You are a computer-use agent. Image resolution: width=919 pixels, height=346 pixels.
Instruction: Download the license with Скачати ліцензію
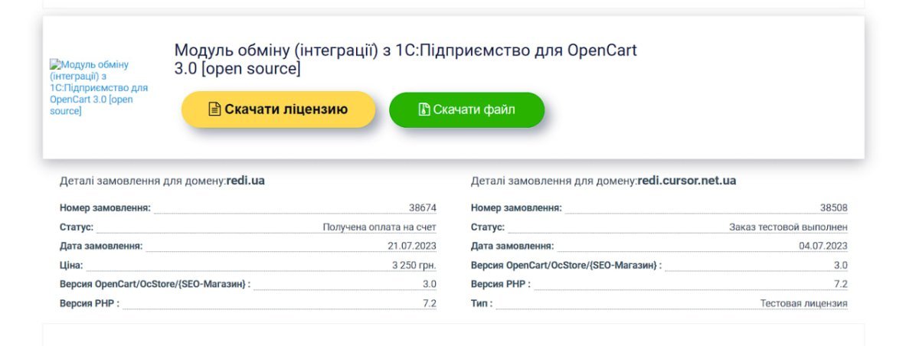coord(279,109)
